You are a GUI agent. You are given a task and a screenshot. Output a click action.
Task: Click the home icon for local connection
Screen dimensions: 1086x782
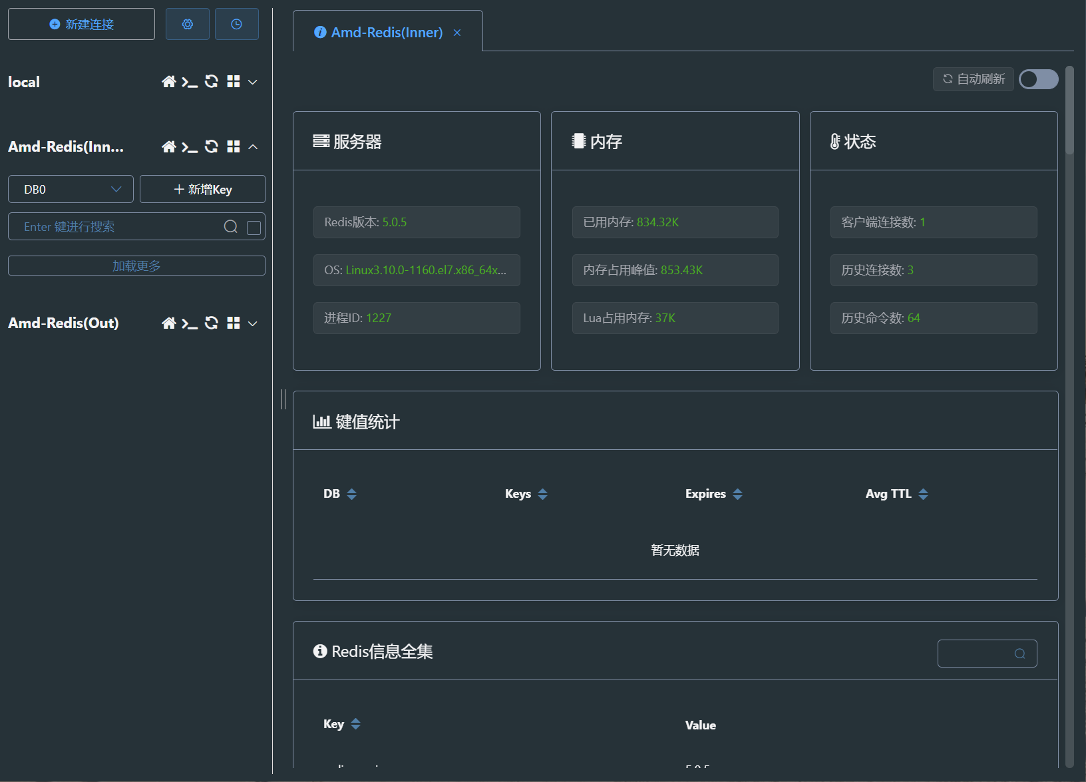tap(169, 81)
